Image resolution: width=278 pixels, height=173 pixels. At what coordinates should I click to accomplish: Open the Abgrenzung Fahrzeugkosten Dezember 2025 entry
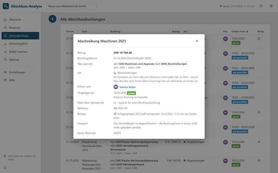coord(91,164)
